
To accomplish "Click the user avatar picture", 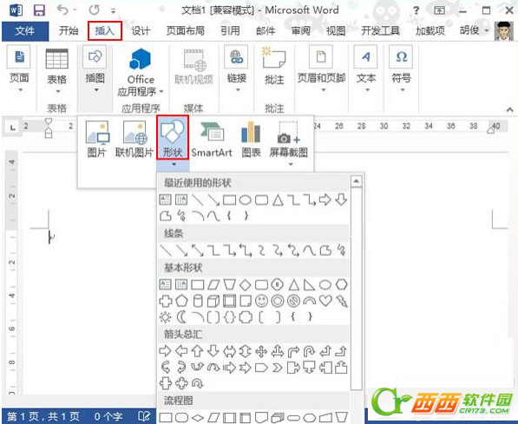I will [x=503, y=31].
